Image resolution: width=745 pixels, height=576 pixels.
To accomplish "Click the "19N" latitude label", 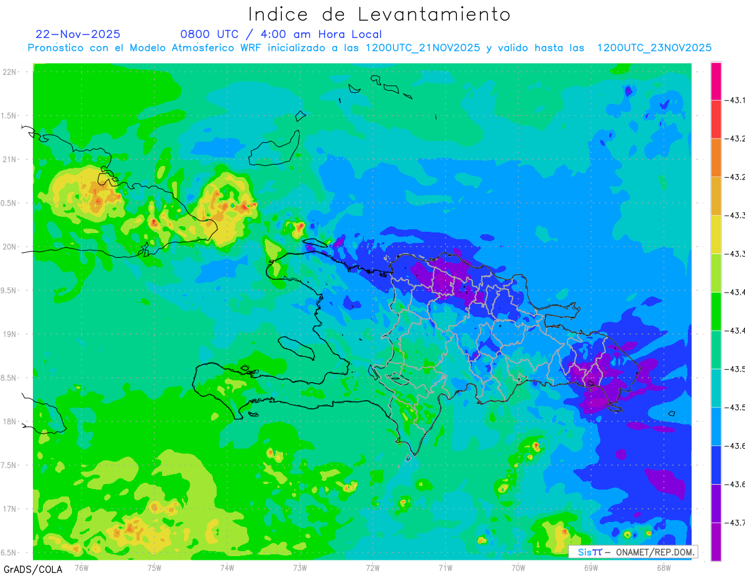I will (x=10, y=334).
